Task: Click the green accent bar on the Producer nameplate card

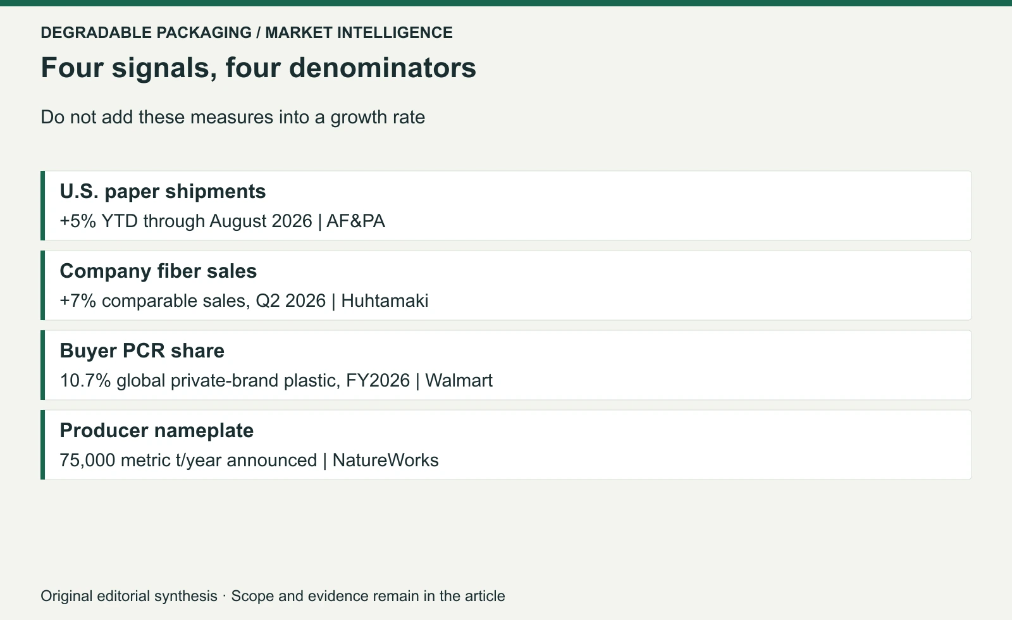Action: [x=43, y=445]
